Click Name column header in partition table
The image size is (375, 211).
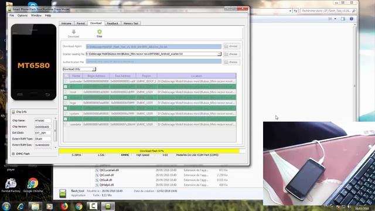point(76,76)
